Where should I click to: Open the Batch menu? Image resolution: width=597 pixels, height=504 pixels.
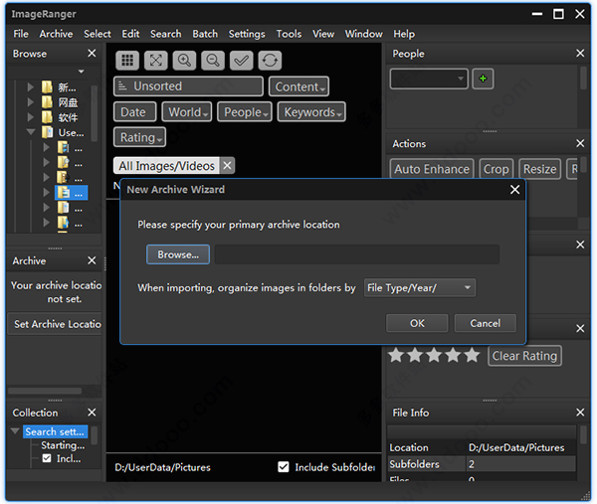click(x=205, y=34)
